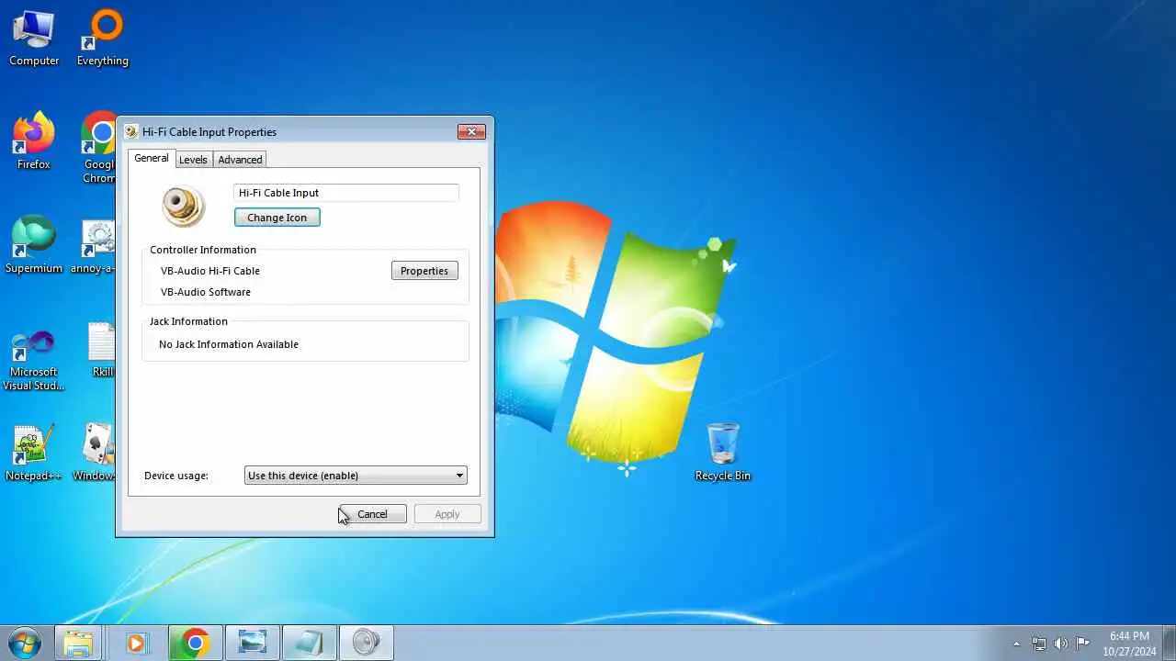The height and width of the screenshot is (661, 1176).
Task: Launch Firefox from the desktop
Action: click(34, 141)
